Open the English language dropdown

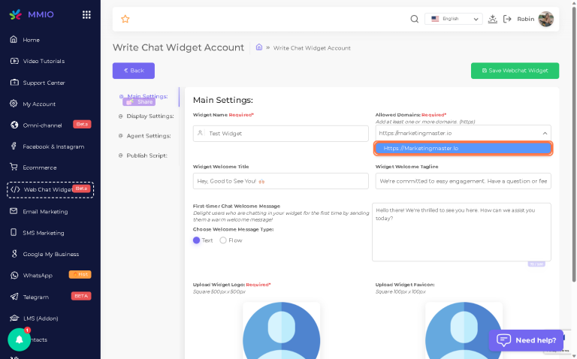point(453,19)
